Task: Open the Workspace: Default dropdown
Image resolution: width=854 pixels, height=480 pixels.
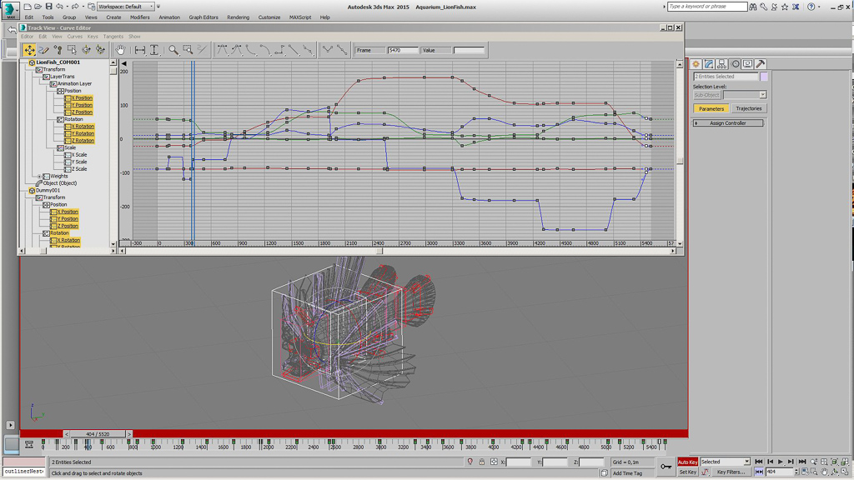Action: (x=126, y=7)
